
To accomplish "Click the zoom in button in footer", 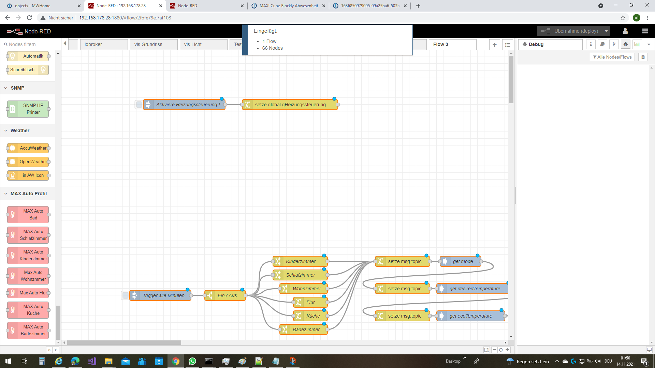I will pyautogui.click(x=507, y=350).
